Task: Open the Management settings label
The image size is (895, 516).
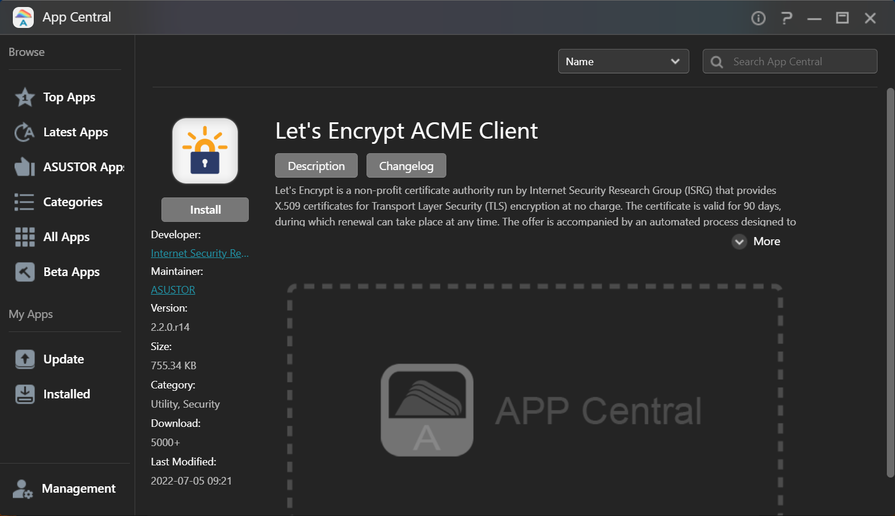Action: [x=79, y=489]
